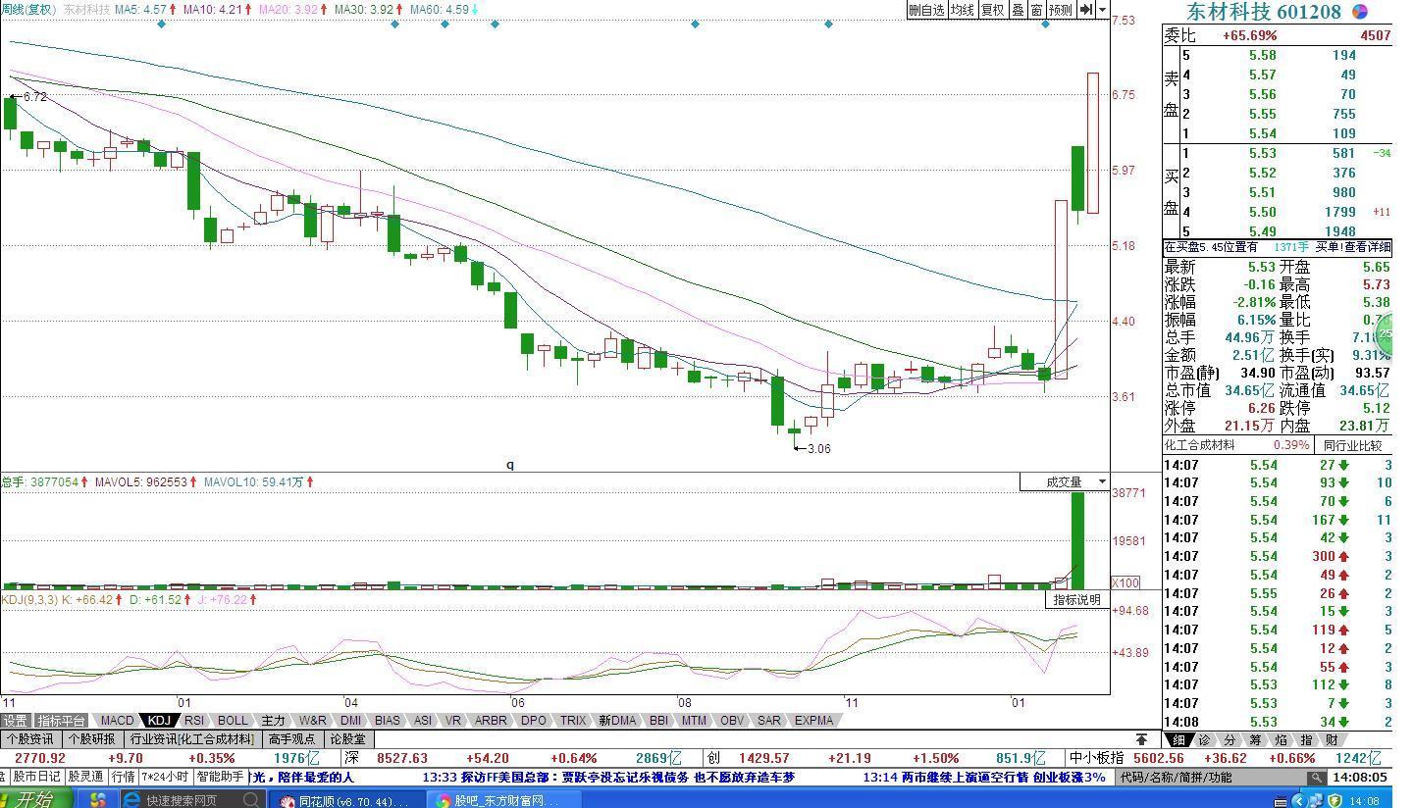Select the SAR indicator tab
Image resolution: width=1413 pixels, height=808 pixels.
[769, 721]
